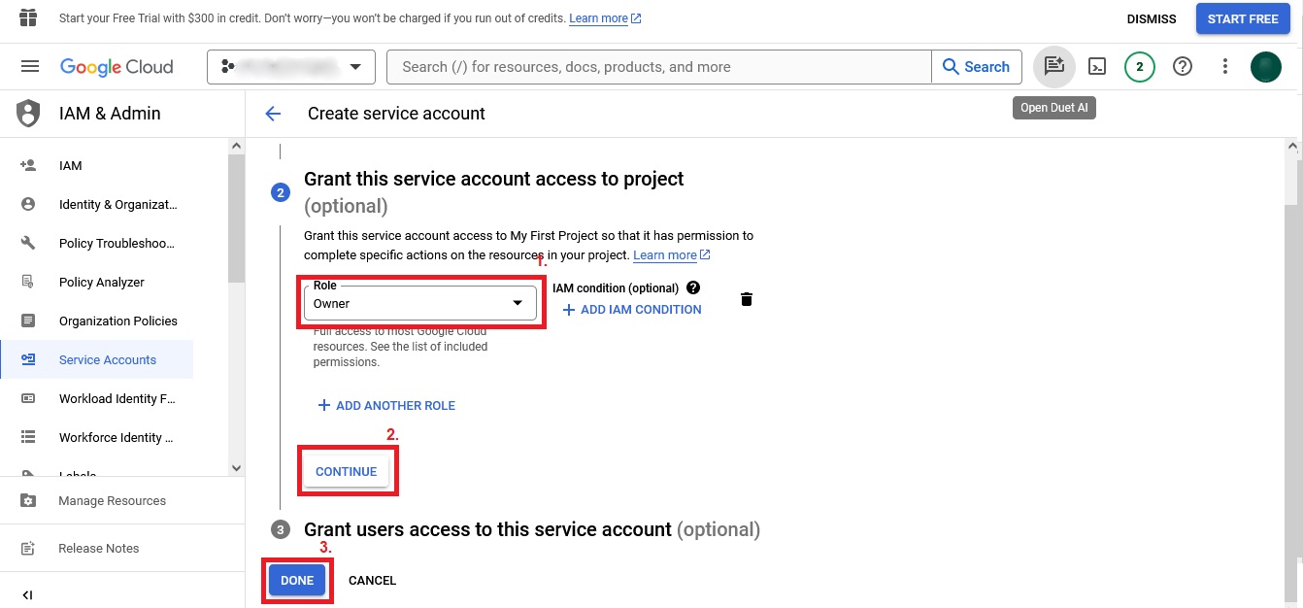Open the user account avatar
Image resolution: width=1303 pixels, height=608 pixels.
(1265, 66)
